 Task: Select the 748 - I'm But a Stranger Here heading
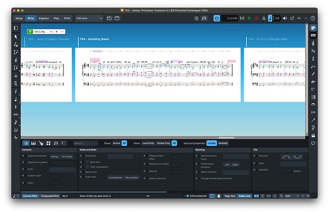267,39
